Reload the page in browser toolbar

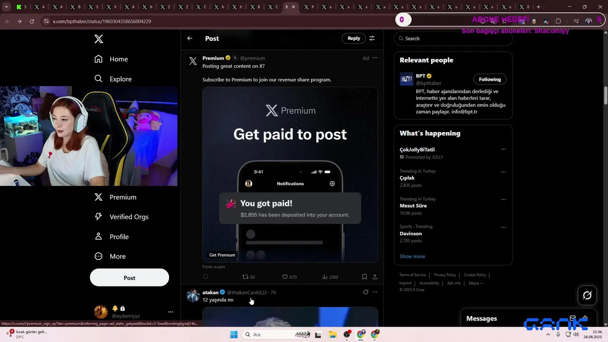(x=32, y=21)
